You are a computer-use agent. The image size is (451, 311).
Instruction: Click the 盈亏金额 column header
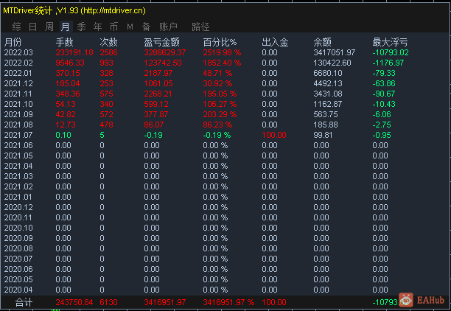click(161, 42)
